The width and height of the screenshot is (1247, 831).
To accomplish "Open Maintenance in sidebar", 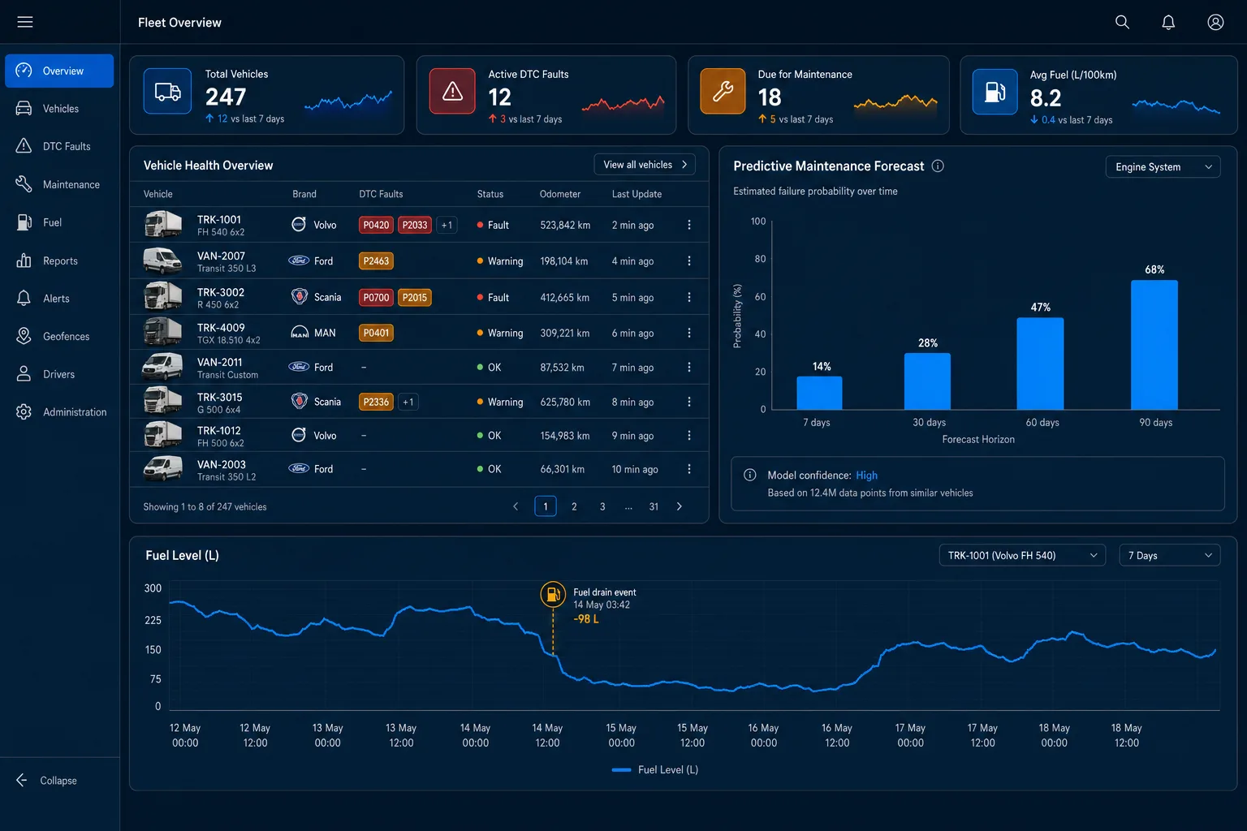I will coord(59,184).
